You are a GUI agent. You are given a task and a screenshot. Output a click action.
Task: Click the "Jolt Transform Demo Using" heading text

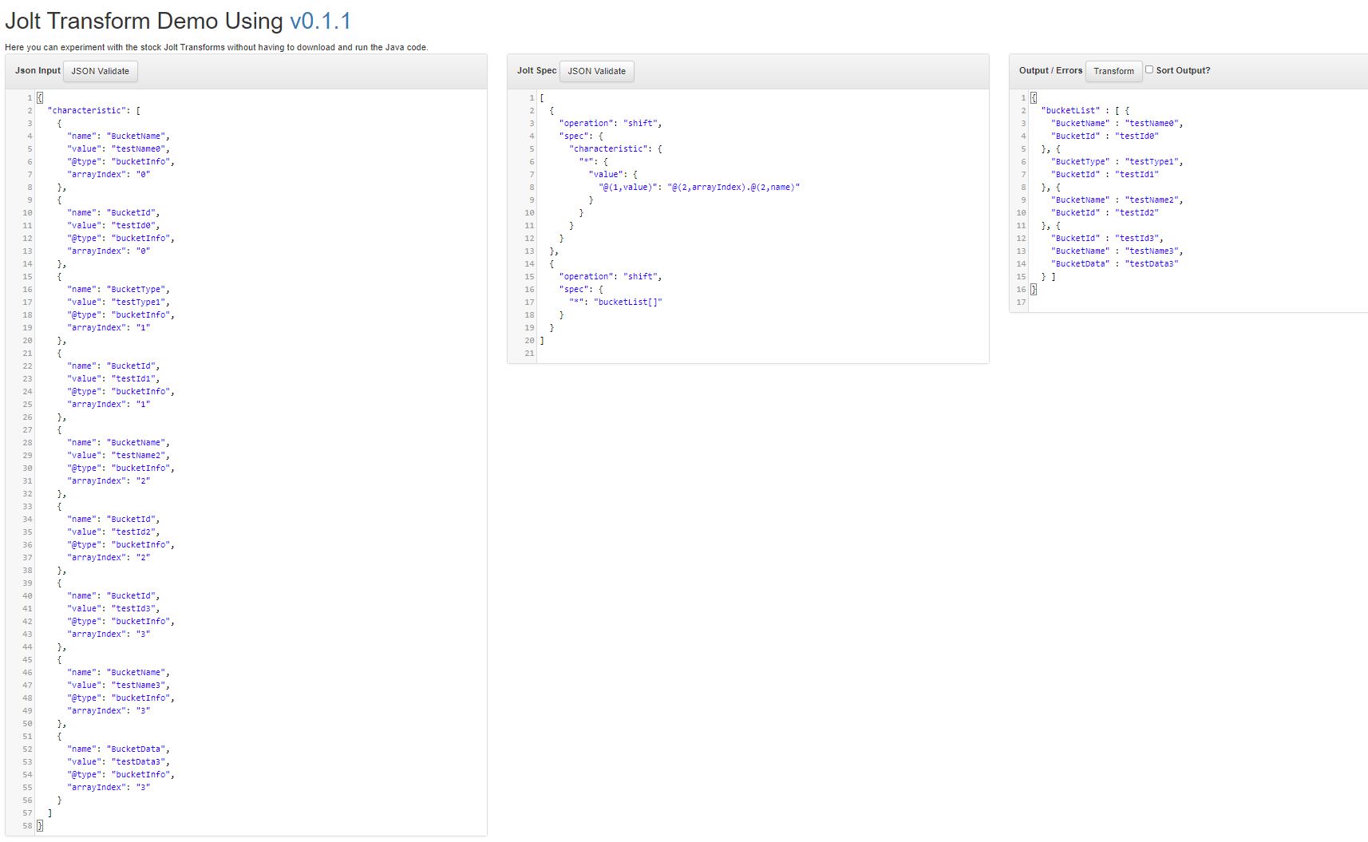click(144, 21)
